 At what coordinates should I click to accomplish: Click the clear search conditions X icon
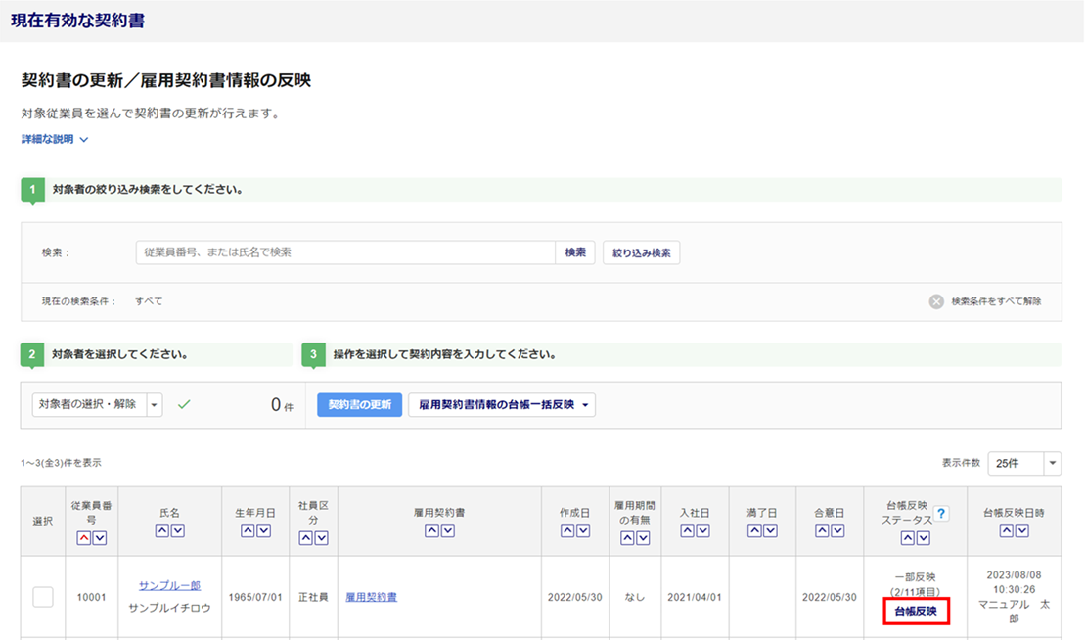936,301
